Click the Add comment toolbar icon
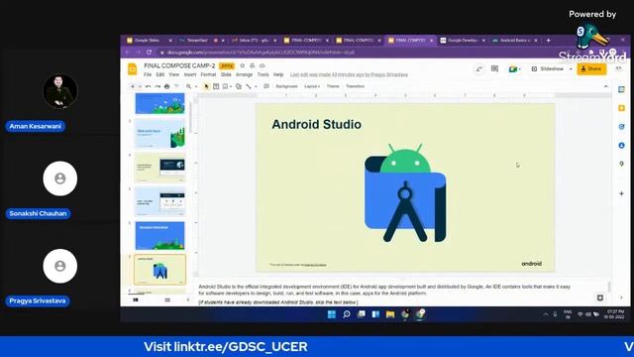The width and height of the screenshot is (634, 357). (x=266, y=86)
